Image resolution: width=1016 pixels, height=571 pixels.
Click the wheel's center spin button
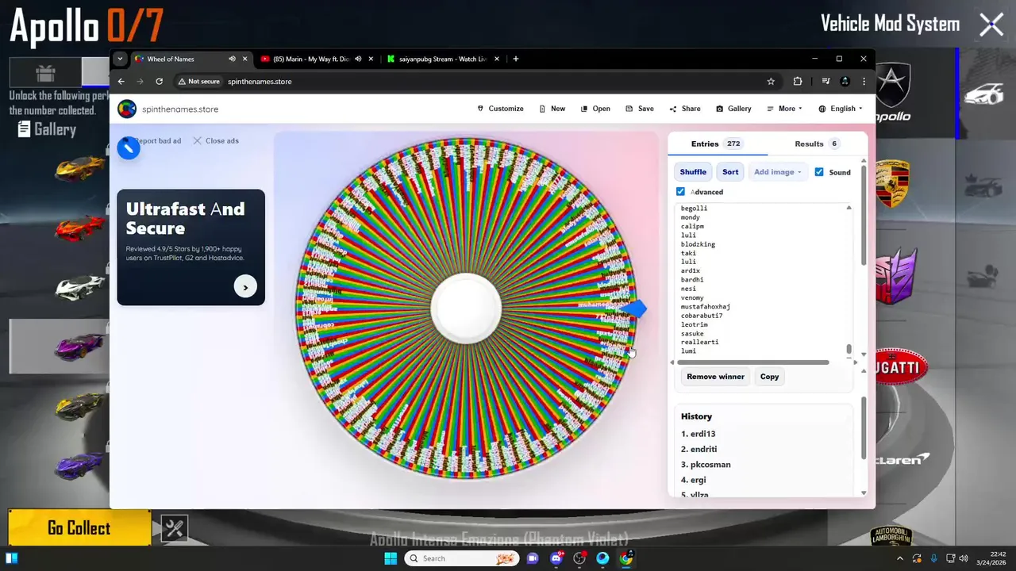coord(466,309)
